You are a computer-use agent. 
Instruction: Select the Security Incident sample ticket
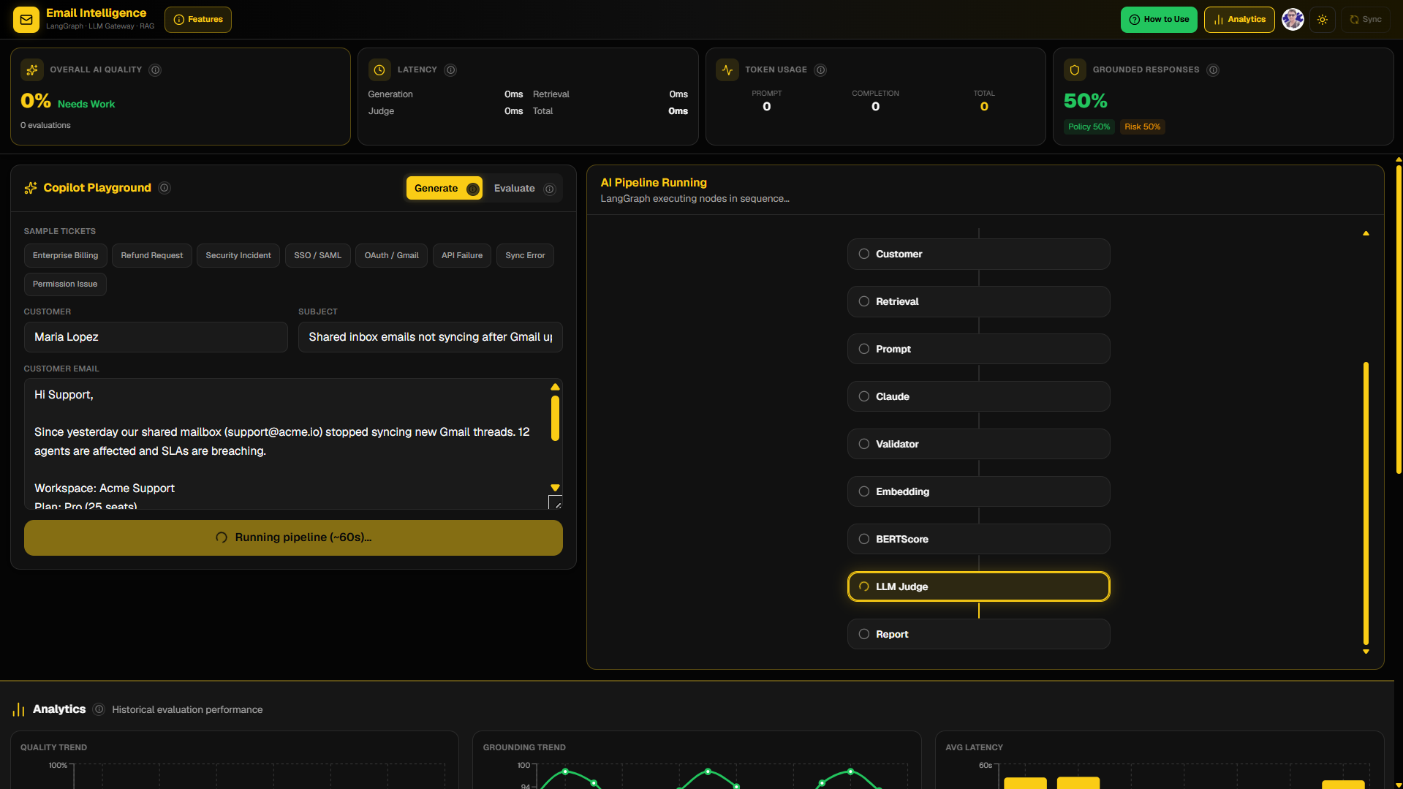238,255
